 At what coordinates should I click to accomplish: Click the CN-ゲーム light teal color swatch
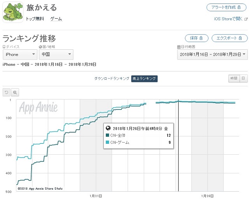point(107,143)
